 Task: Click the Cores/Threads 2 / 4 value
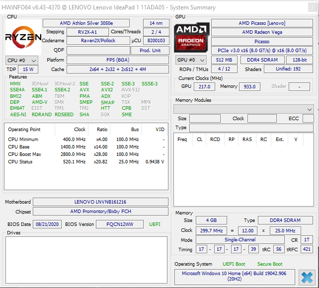(156, 32)
